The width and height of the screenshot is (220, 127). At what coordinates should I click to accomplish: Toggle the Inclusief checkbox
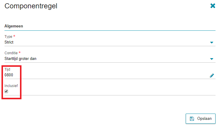[x=6, y=91]
